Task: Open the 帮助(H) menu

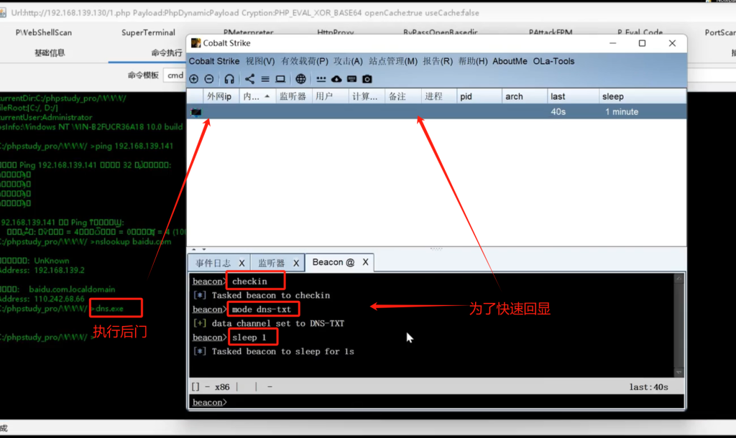Action: (473, 61)
